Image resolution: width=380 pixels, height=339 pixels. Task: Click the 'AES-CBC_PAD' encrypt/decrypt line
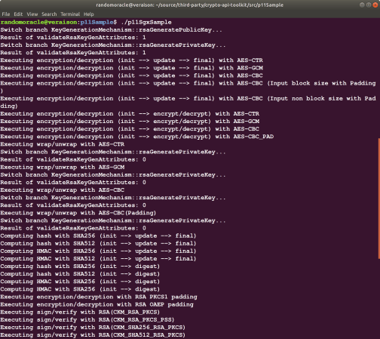click(x=137, y=137)
